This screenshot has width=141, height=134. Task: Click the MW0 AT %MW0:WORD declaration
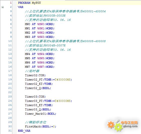pos(40,24)
